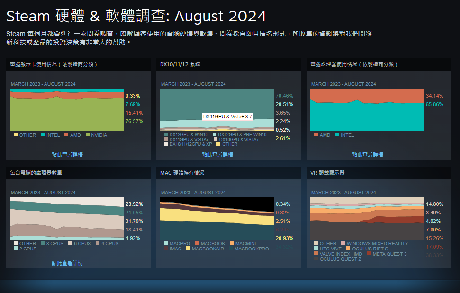
Task: Click the INTEL swatch in processor vendor legend
Action: pos(337,135)
